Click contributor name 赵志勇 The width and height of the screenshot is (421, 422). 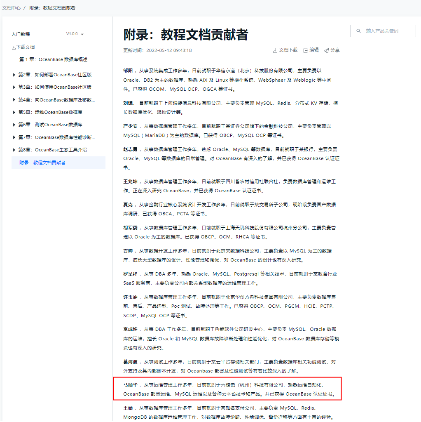131,149
